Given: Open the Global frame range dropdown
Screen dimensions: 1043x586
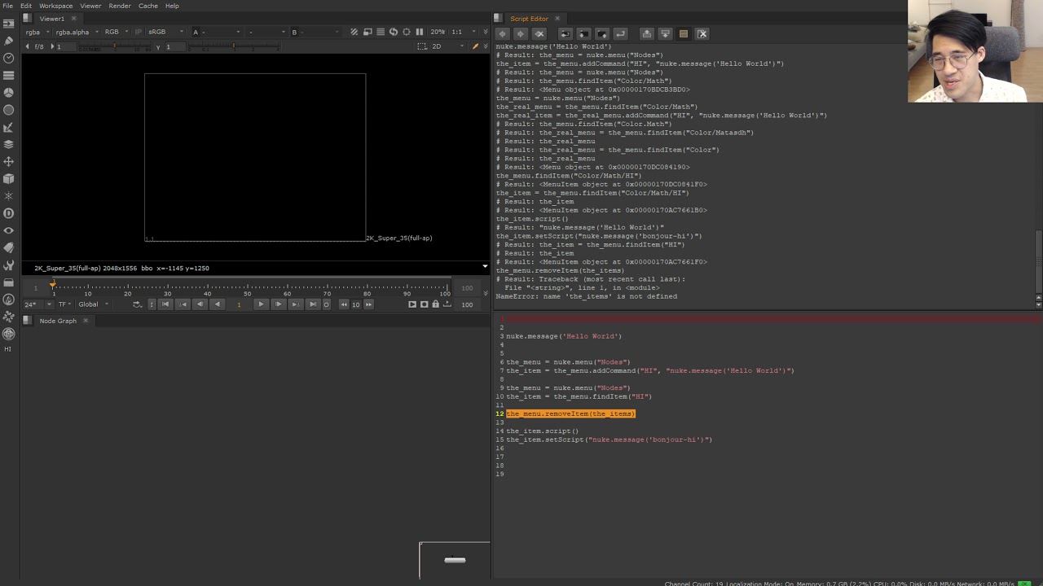Looking at the screenshot, I should [x=93, y=304].
